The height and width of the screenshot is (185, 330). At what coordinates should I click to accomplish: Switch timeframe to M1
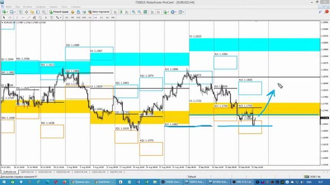67,17
